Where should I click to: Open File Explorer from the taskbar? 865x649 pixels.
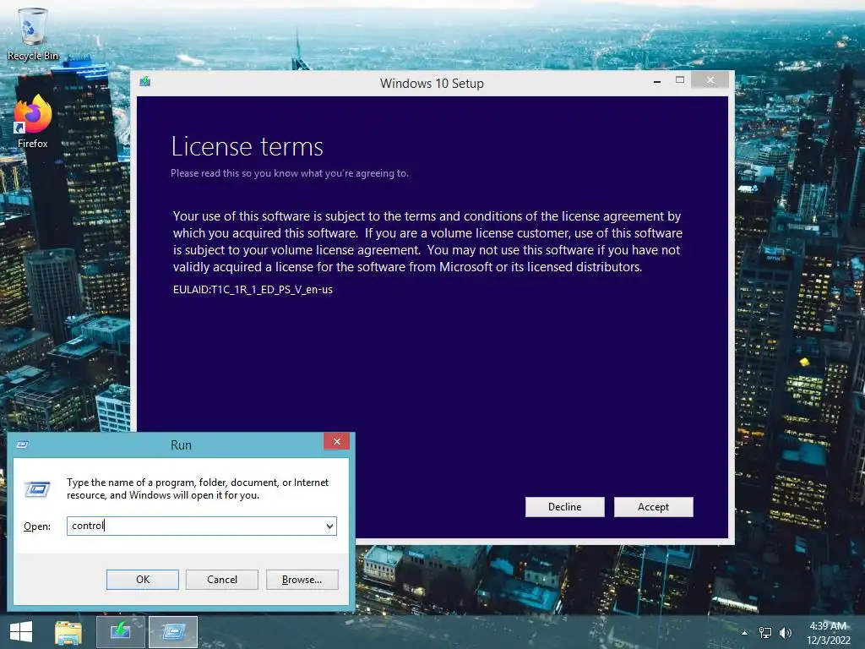(68, 632)
